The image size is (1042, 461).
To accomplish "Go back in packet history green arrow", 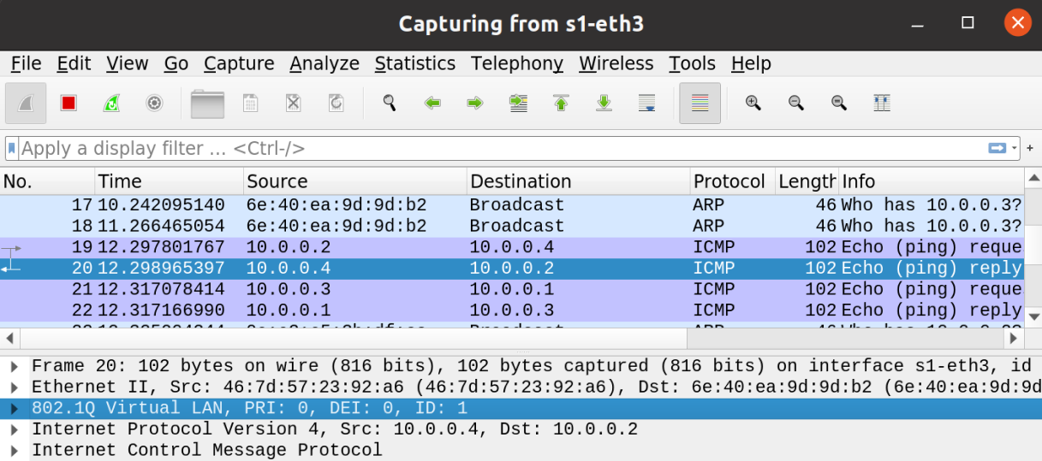I will click(432, 103).
